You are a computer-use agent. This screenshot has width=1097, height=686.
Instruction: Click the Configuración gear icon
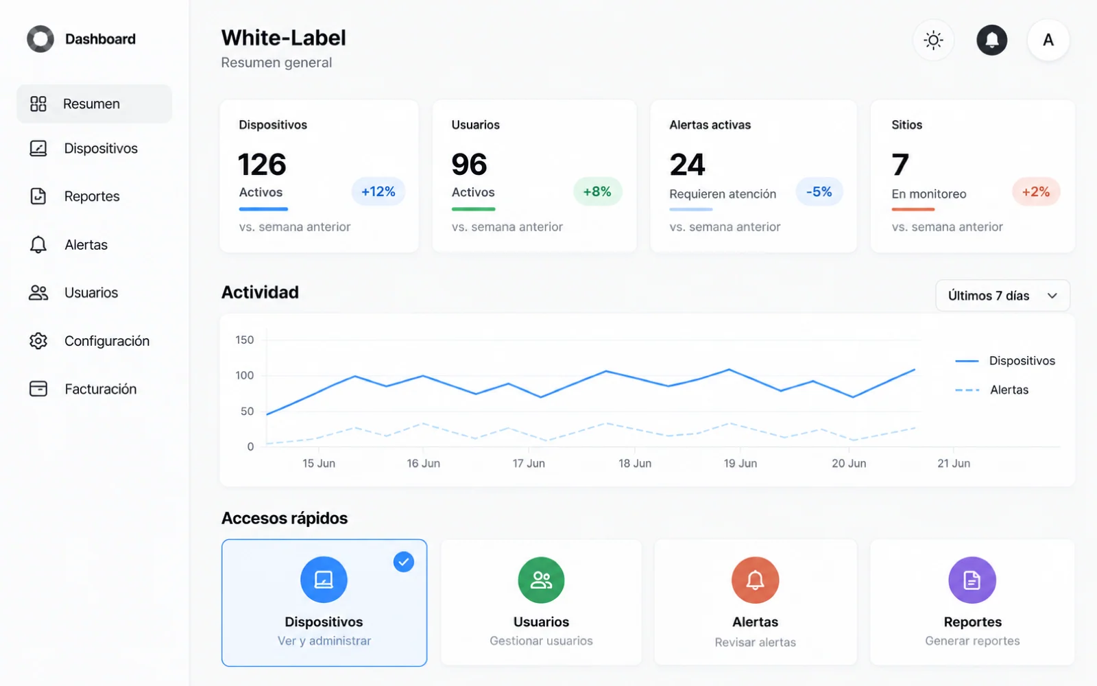point(38,341)
